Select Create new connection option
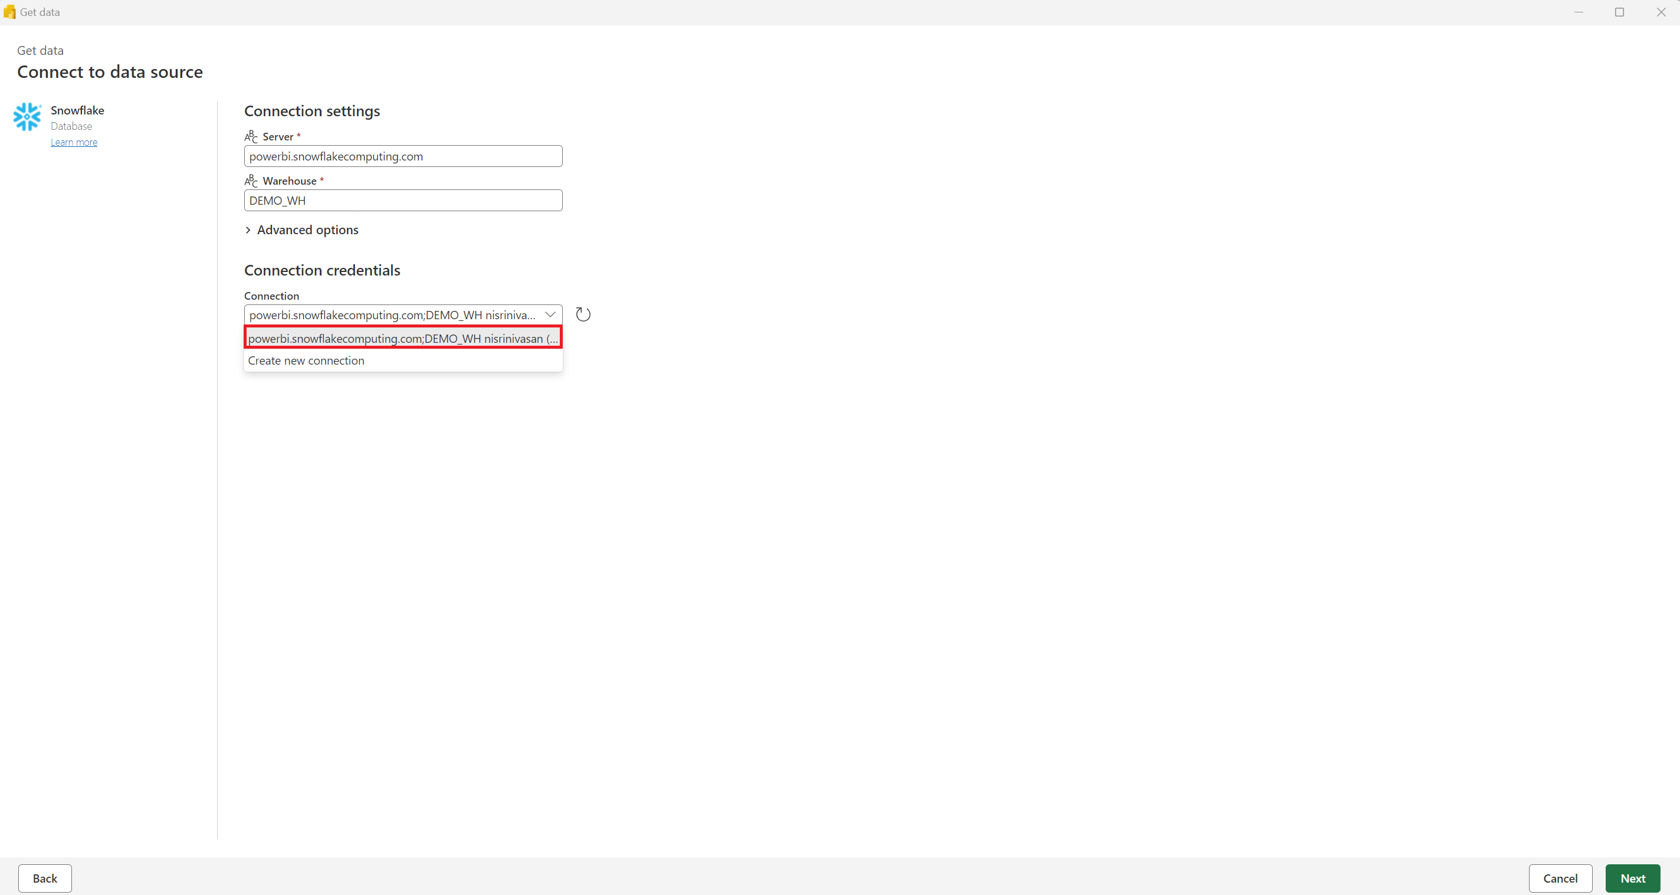 click(306, 359)
